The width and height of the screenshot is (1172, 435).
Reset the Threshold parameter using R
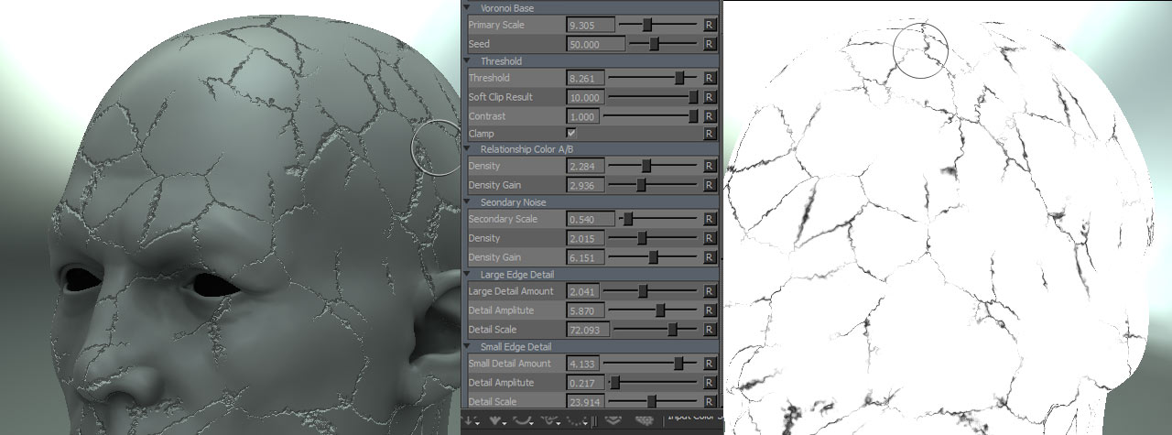tap(710, 79)
